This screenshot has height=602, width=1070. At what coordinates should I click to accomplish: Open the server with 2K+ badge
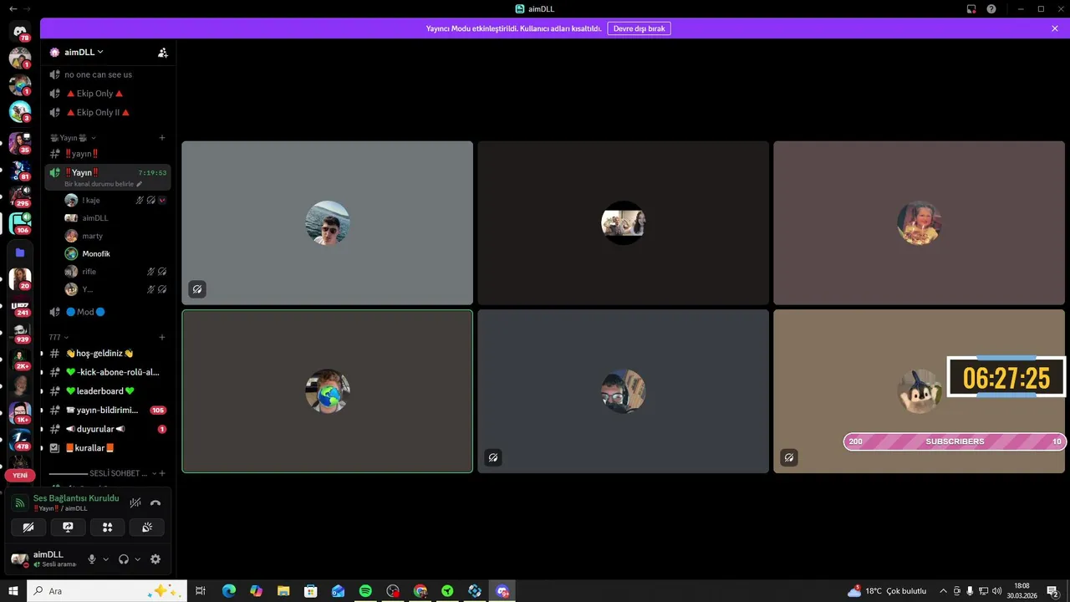(x=20, y=359)
